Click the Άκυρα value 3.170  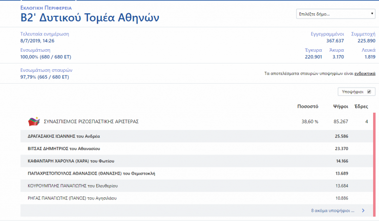(x=338, y=57)
